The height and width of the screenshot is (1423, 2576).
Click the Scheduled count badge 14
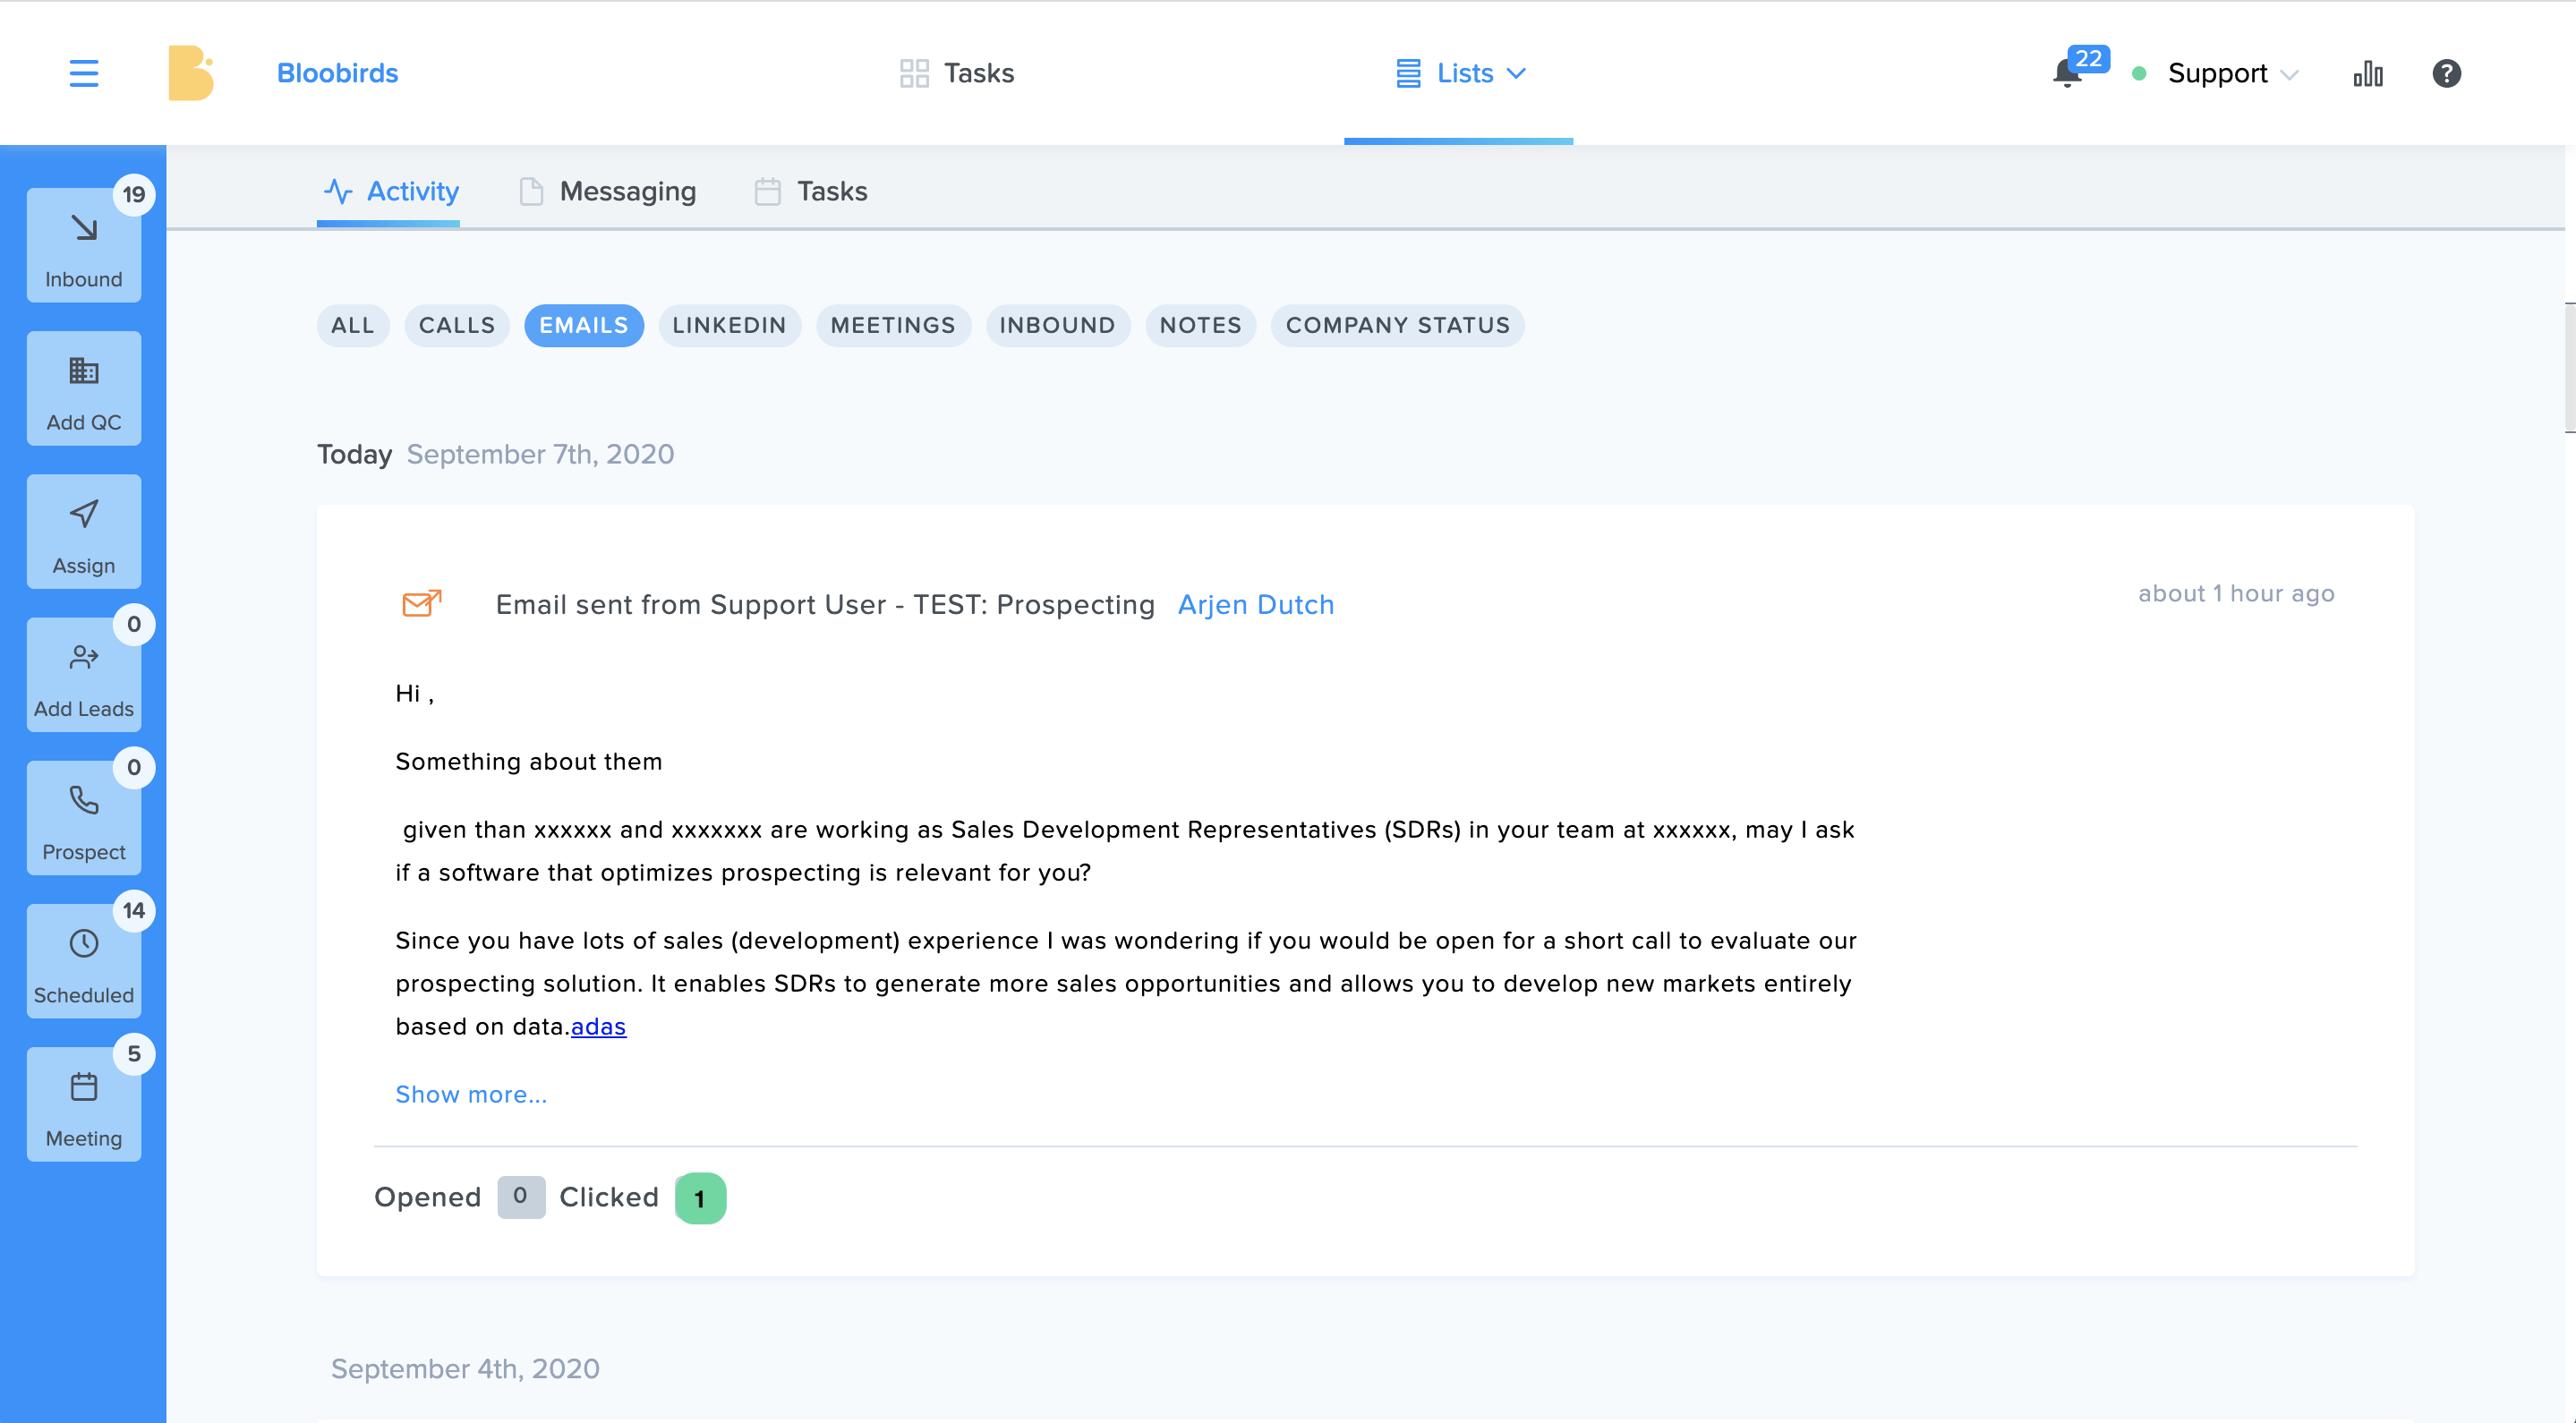click(134, 910)
